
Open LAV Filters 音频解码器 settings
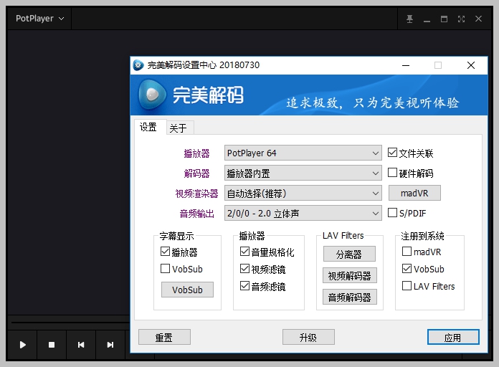click(349, 297)
